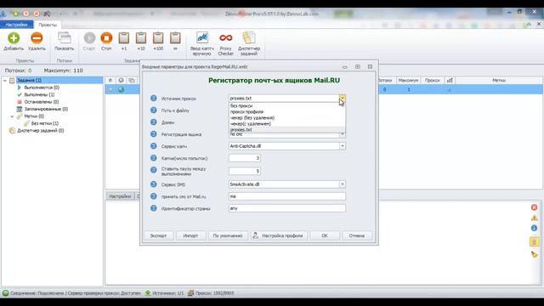Switch to the Проекты ribbon tab
The width and height of the screenshot is (544, 306).
point(48,25)
